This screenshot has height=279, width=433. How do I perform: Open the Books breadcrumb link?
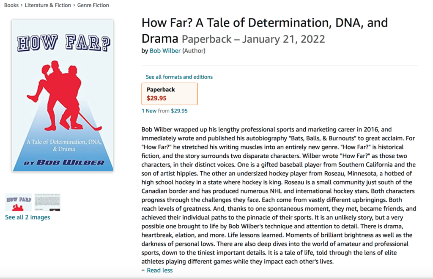point(11,5)
